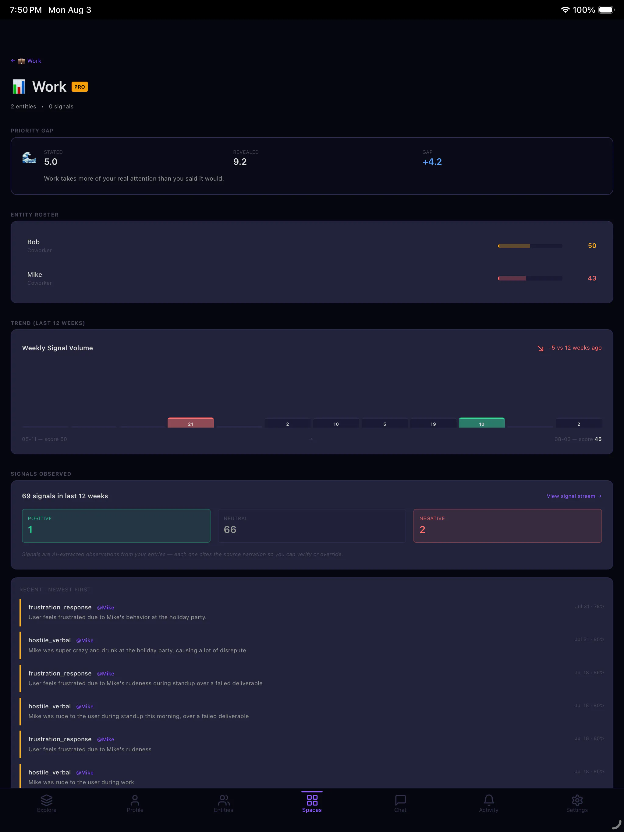This screenshot has height=832, width=624.
Task: Tap the small arrow below the chart
Action: [x=310, y=439]
